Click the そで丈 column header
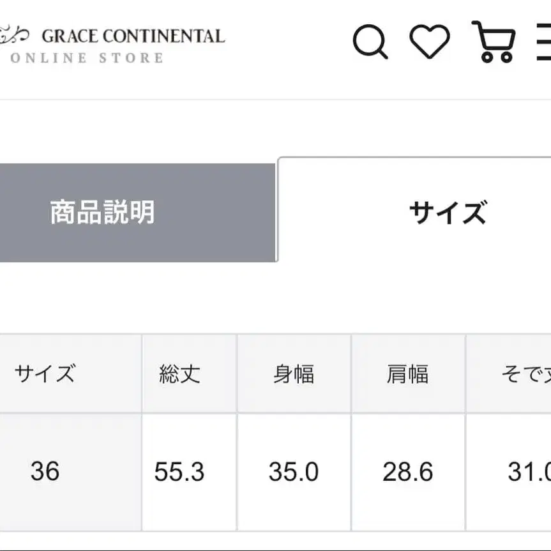551x551 pixels. coord(525,374)
